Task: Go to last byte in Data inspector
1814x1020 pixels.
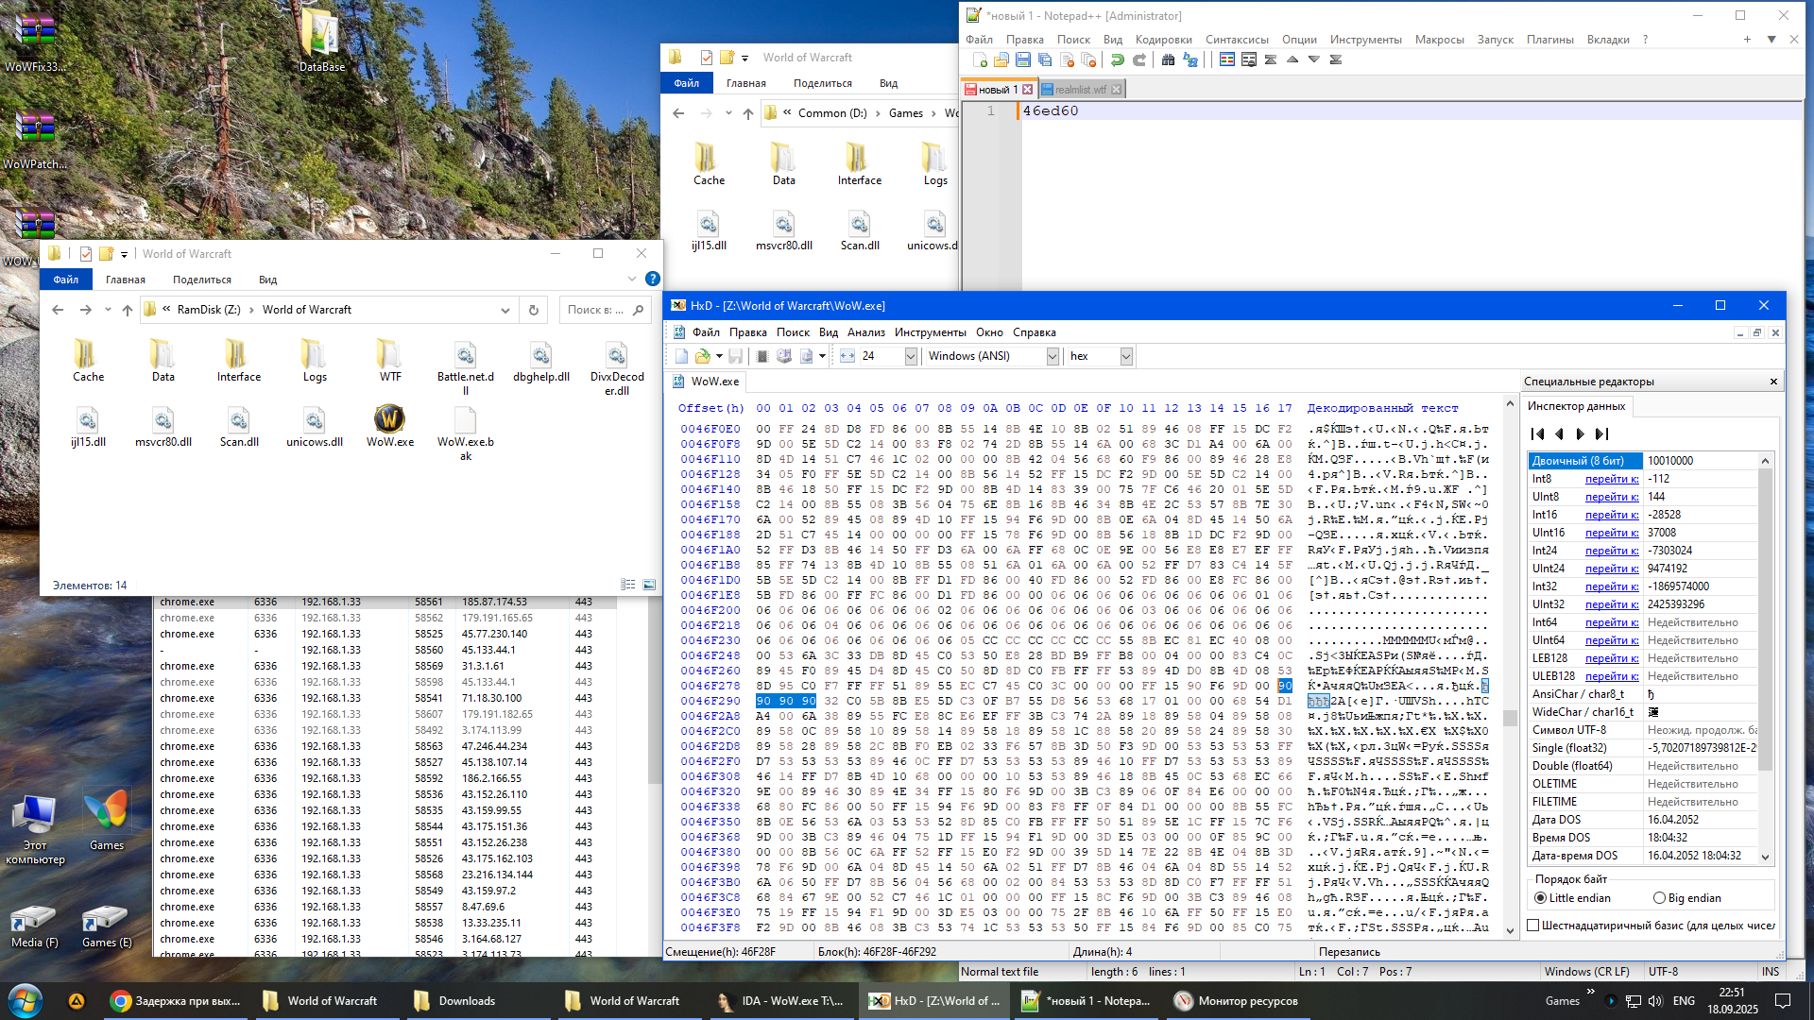Action: click(x=1601, y=434)
